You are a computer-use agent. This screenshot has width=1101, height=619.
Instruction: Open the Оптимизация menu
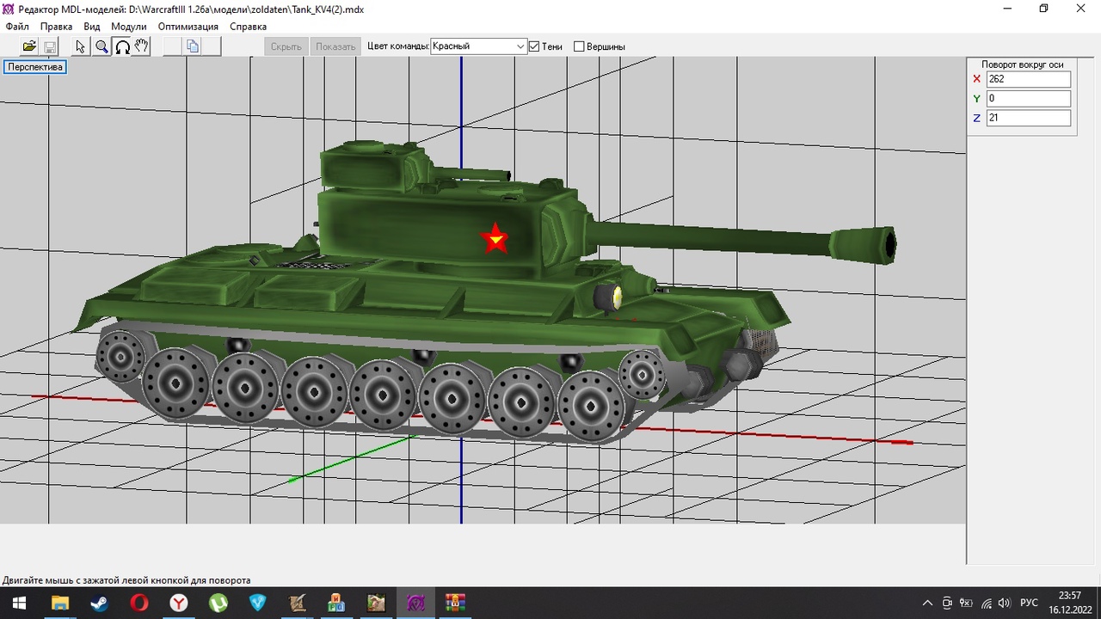click(x=188, y=27)
